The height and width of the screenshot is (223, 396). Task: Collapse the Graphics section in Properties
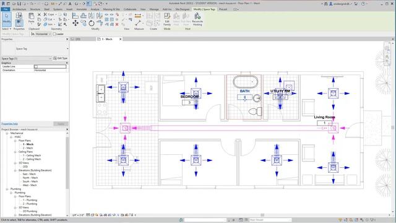(67, 63)
